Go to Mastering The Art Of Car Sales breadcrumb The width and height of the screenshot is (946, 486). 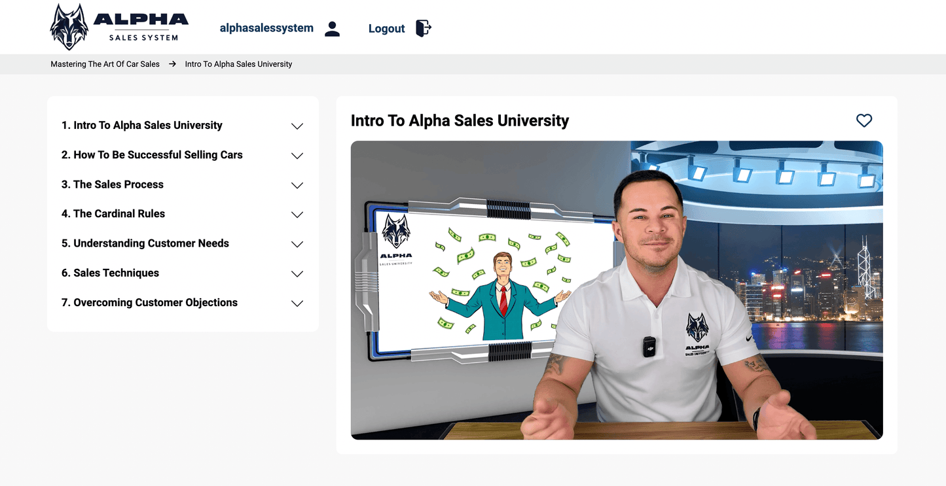tap(105, 64)
